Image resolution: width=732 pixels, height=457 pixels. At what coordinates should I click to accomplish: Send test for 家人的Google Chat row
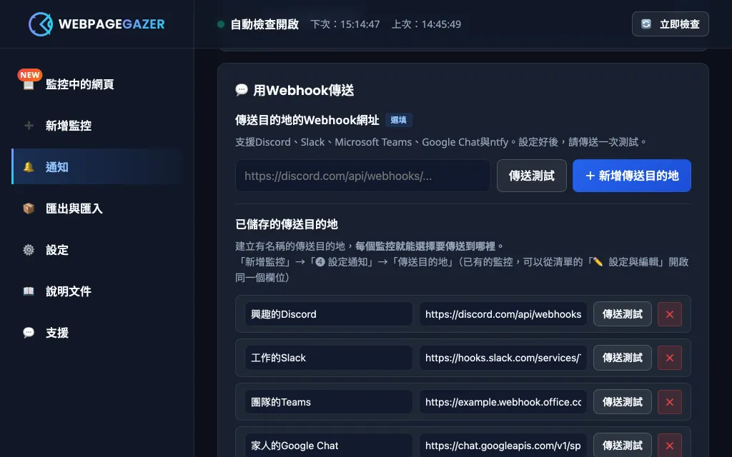coord(623,446)
